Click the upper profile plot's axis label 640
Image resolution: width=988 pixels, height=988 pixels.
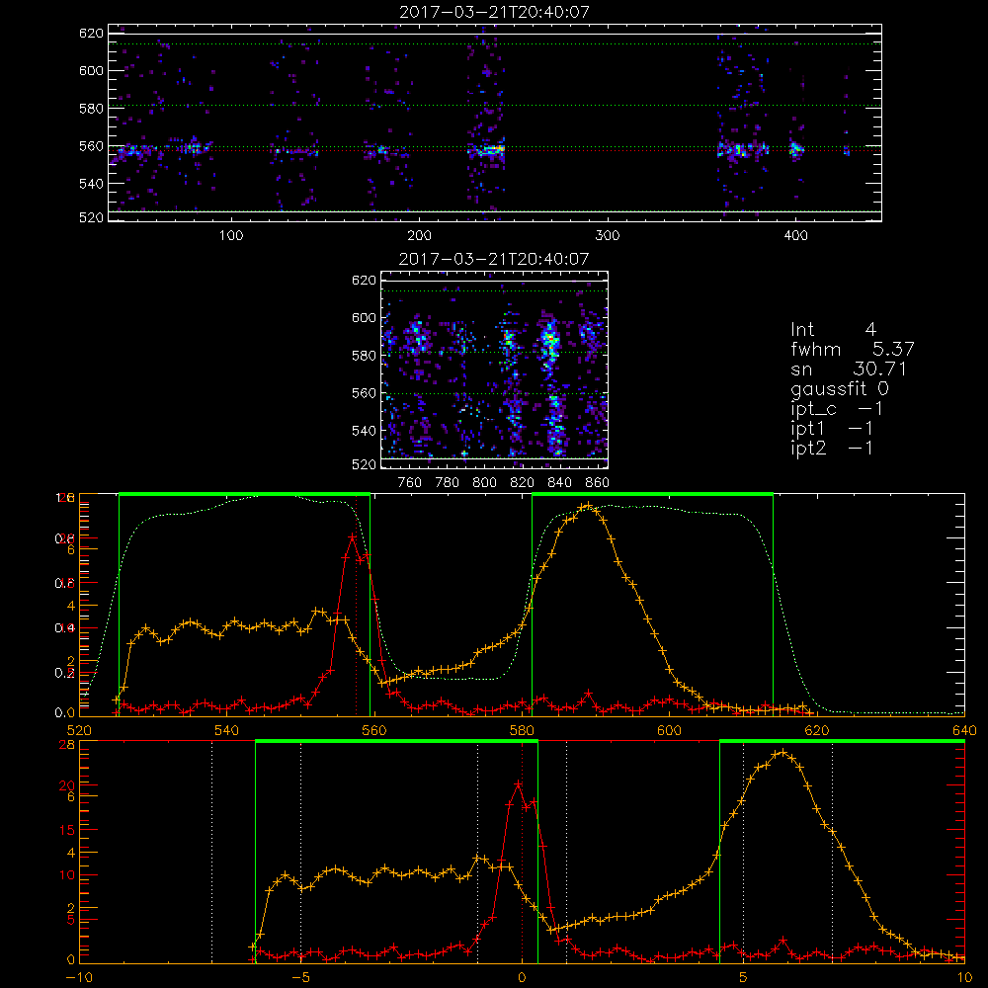964,730
